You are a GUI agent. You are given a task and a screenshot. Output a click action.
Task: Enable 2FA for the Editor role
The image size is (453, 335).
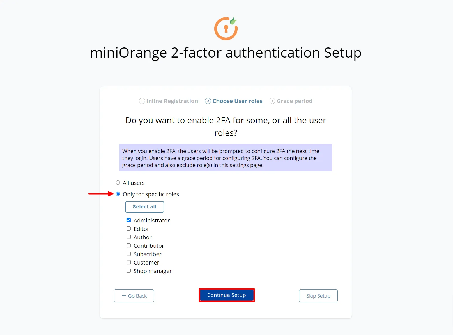click(x=129, y=228)
